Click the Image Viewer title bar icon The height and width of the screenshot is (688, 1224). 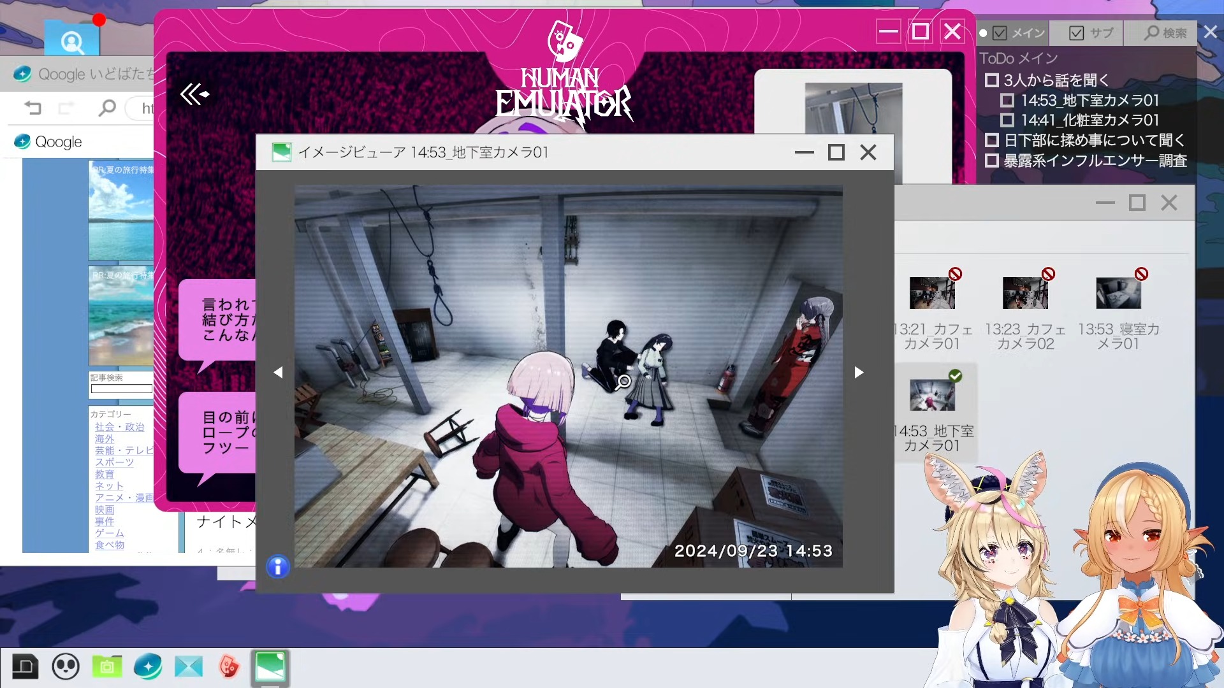pos(281,152)
